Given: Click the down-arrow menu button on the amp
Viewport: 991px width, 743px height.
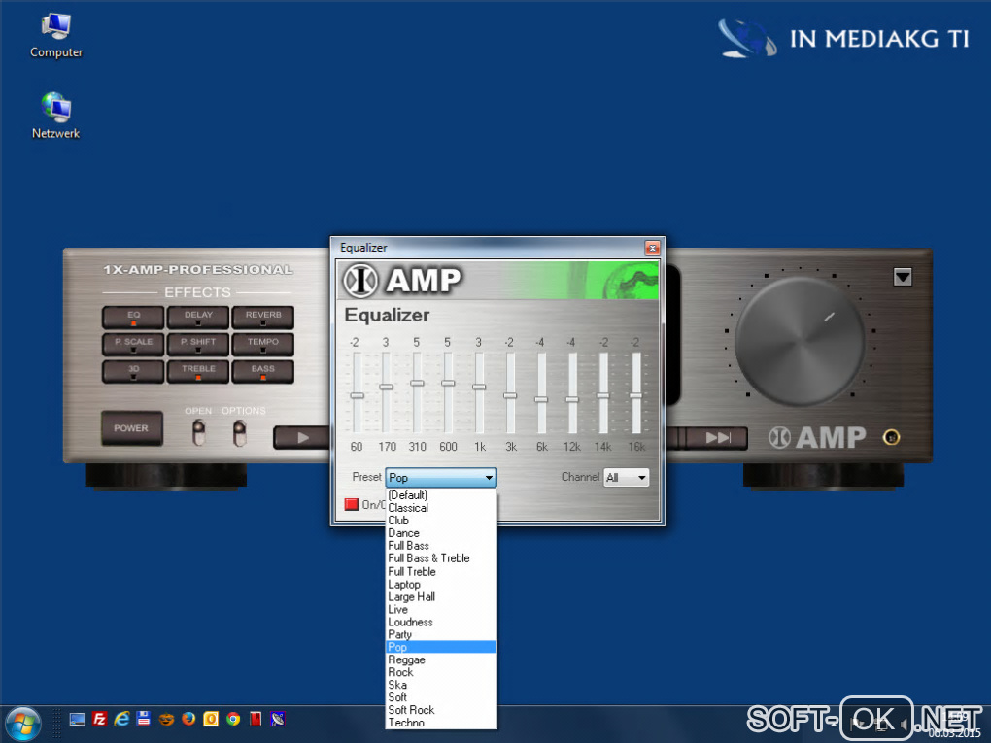Looking at the screenshot, I should click(903, 277).
